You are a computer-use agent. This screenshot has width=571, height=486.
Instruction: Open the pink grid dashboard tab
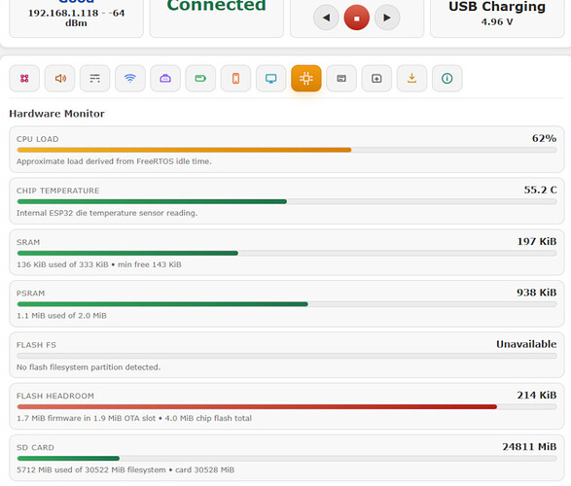24,78
